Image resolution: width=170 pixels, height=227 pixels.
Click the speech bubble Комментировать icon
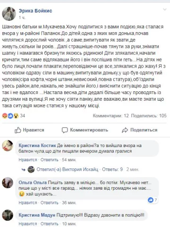[65, 130]
